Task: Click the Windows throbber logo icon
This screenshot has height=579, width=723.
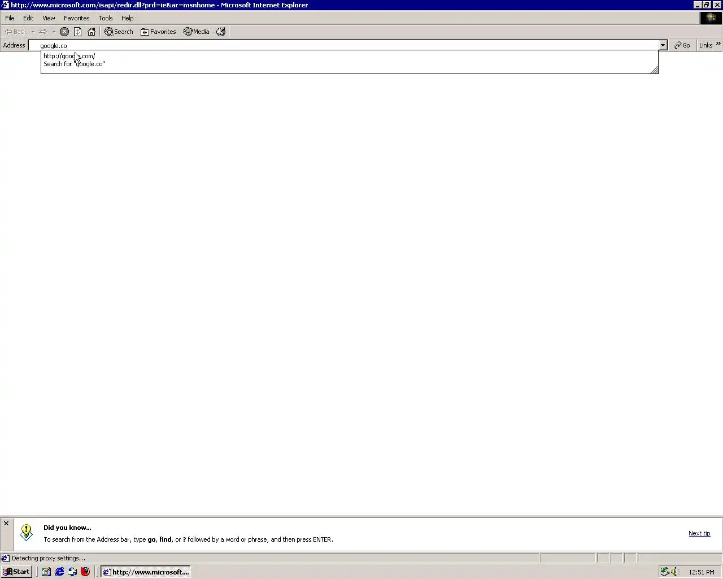Action: 711,18
